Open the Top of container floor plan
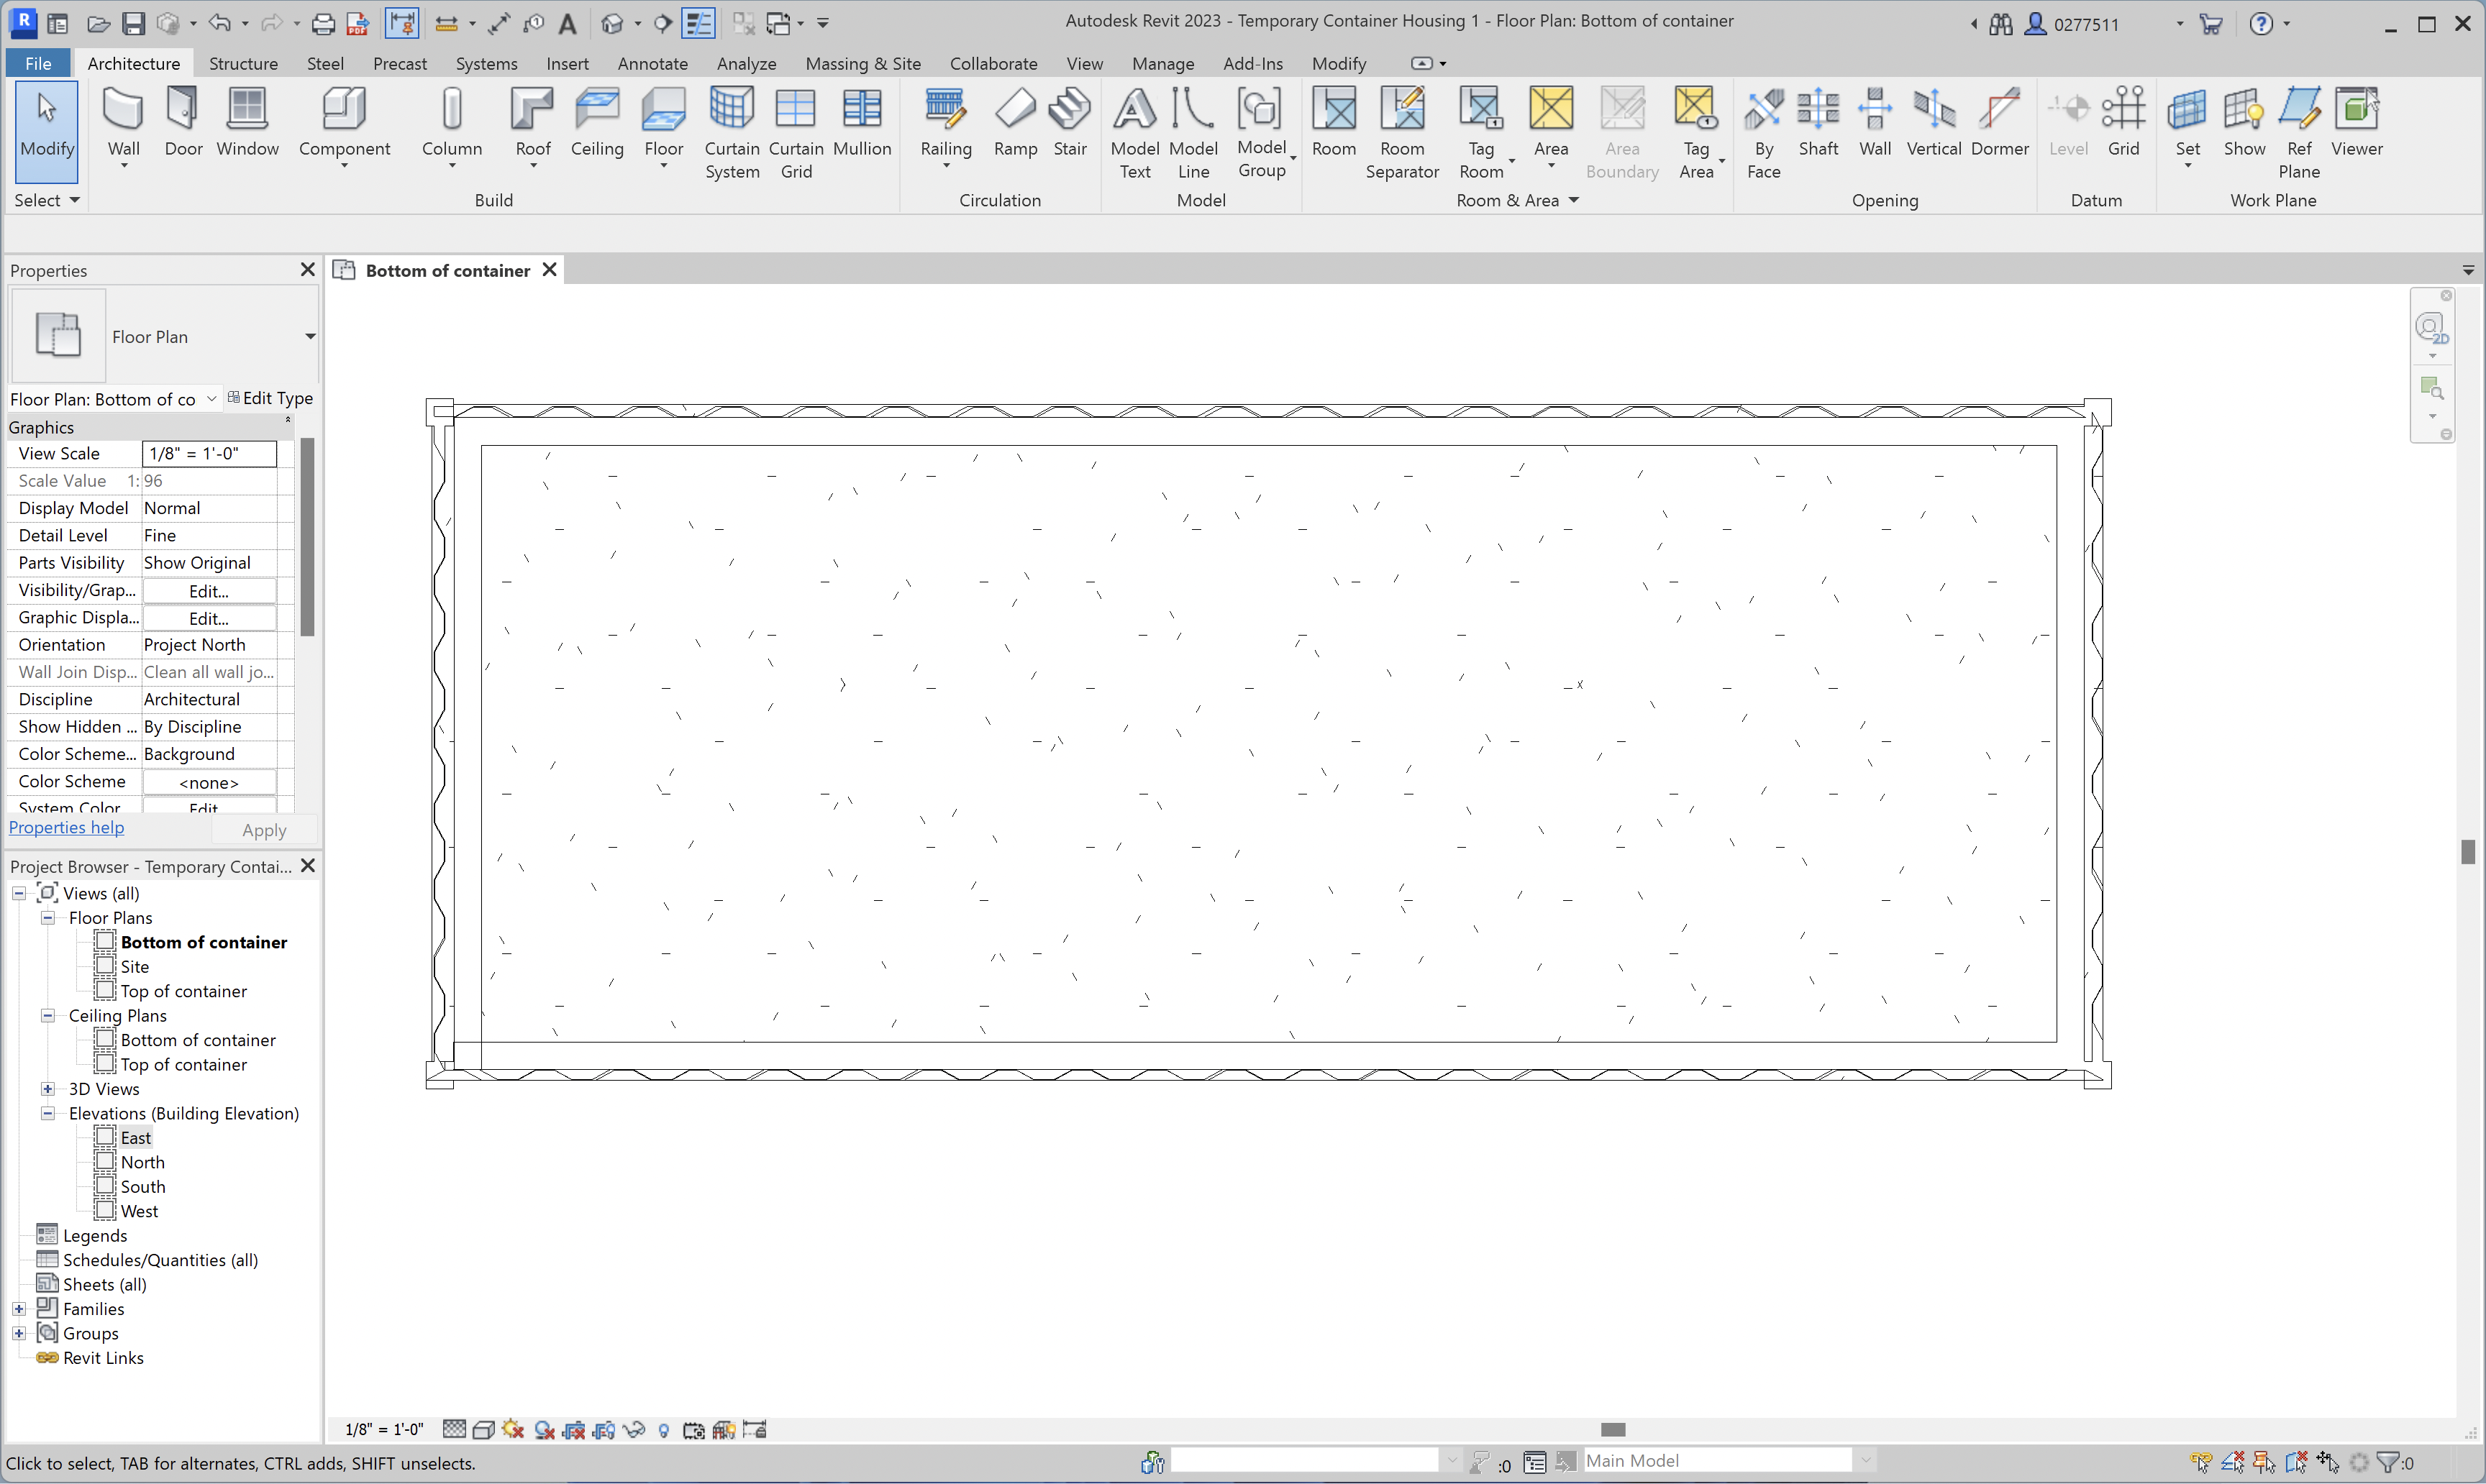 183,991
